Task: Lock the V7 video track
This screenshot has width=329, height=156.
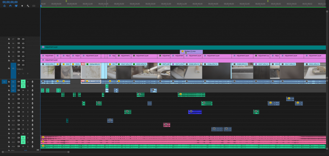Action: (x=9, y=39)
